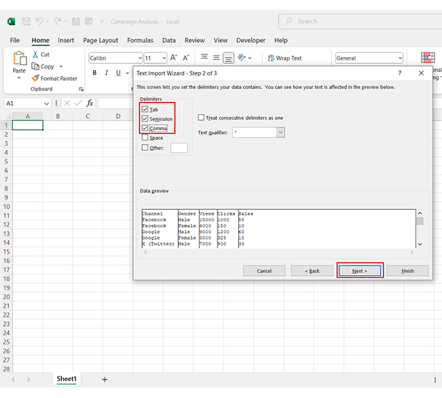Image resolution: width=442 pixels, height=398 pixels.
Task: Open Customize Quick Access Toolbar arrow
Action: [102, 21]
